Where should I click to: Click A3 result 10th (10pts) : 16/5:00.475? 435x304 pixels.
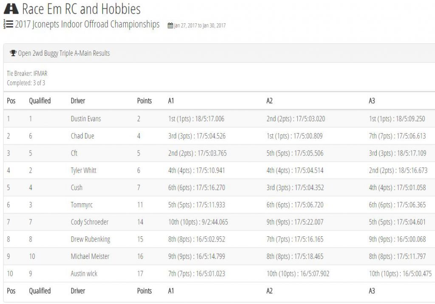tap(400, 274)
